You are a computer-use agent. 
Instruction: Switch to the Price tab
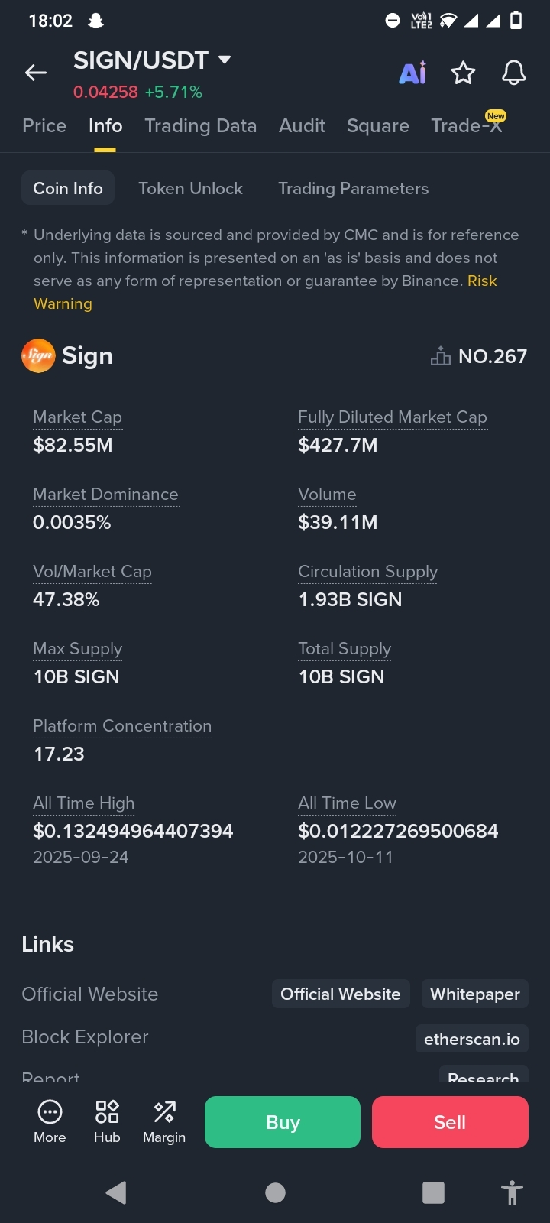pos(44,125)
